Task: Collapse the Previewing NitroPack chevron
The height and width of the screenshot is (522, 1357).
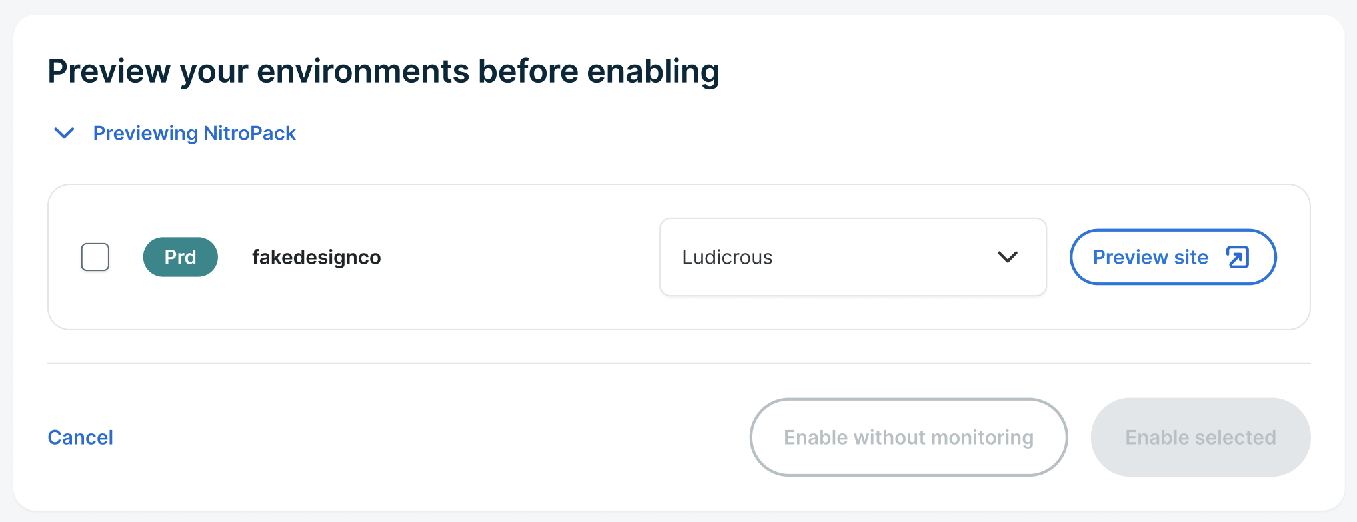Action: (x=64, y=133)
